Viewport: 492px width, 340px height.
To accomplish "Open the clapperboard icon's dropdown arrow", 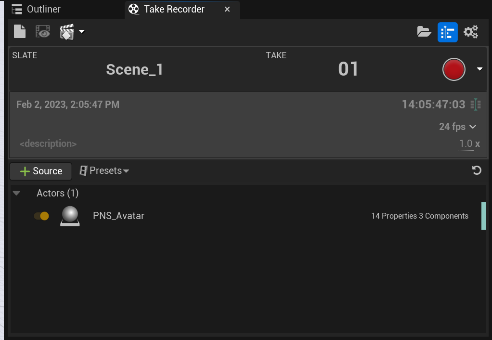I will click(81, 31).
